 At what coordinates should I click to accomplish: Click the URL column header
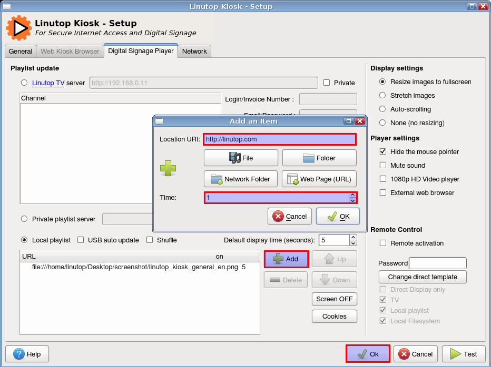pos(117,257)
